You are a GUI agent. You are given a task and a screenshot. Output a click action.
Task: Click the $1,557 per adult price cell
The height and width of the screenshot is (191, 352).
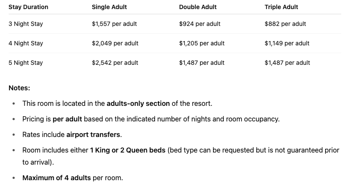[x=114, y=24]
